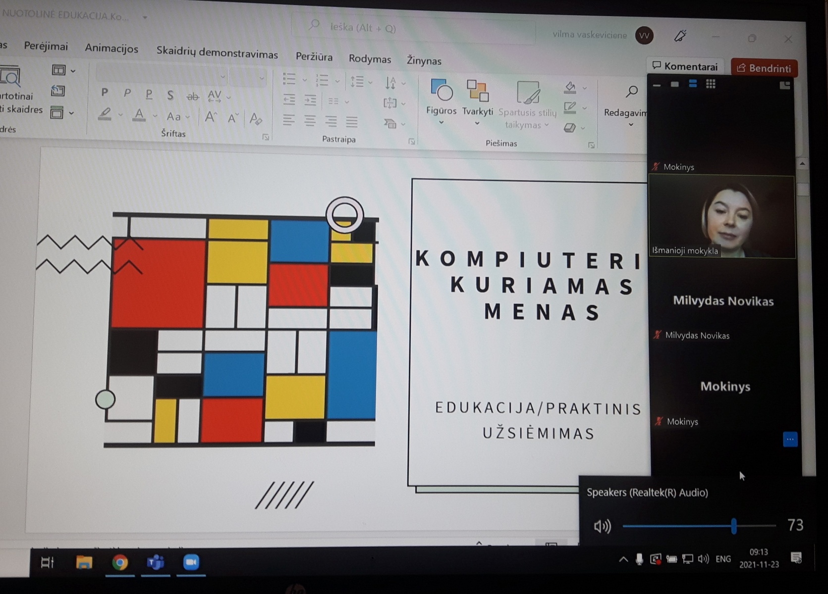Click the reset slide icon
The height and width of the screenshot is (594, 828).
pos(58,91)
